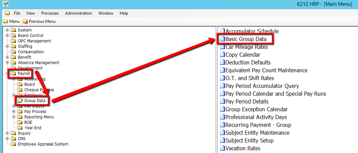Click the folder icon next to Year End
This screenshot has height=153, width=358.
click(x=20, y=128)
